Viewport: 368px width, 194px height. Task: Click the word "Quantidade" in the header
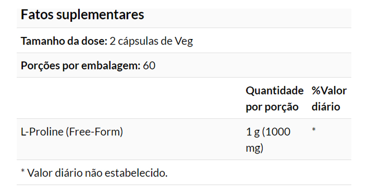275,91
